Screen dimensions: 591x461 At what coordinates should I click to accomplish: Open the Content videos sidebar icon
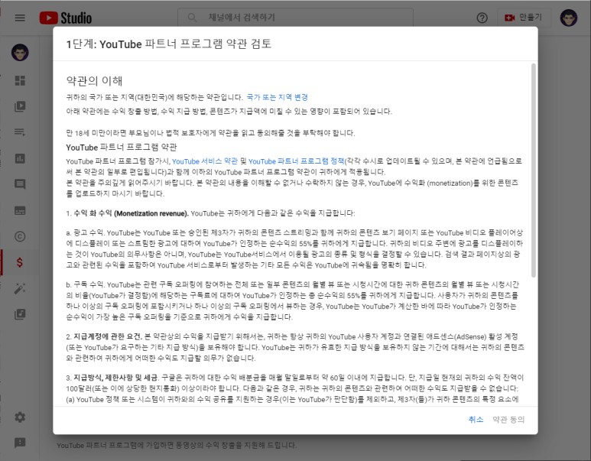click(x=20, y=106)
